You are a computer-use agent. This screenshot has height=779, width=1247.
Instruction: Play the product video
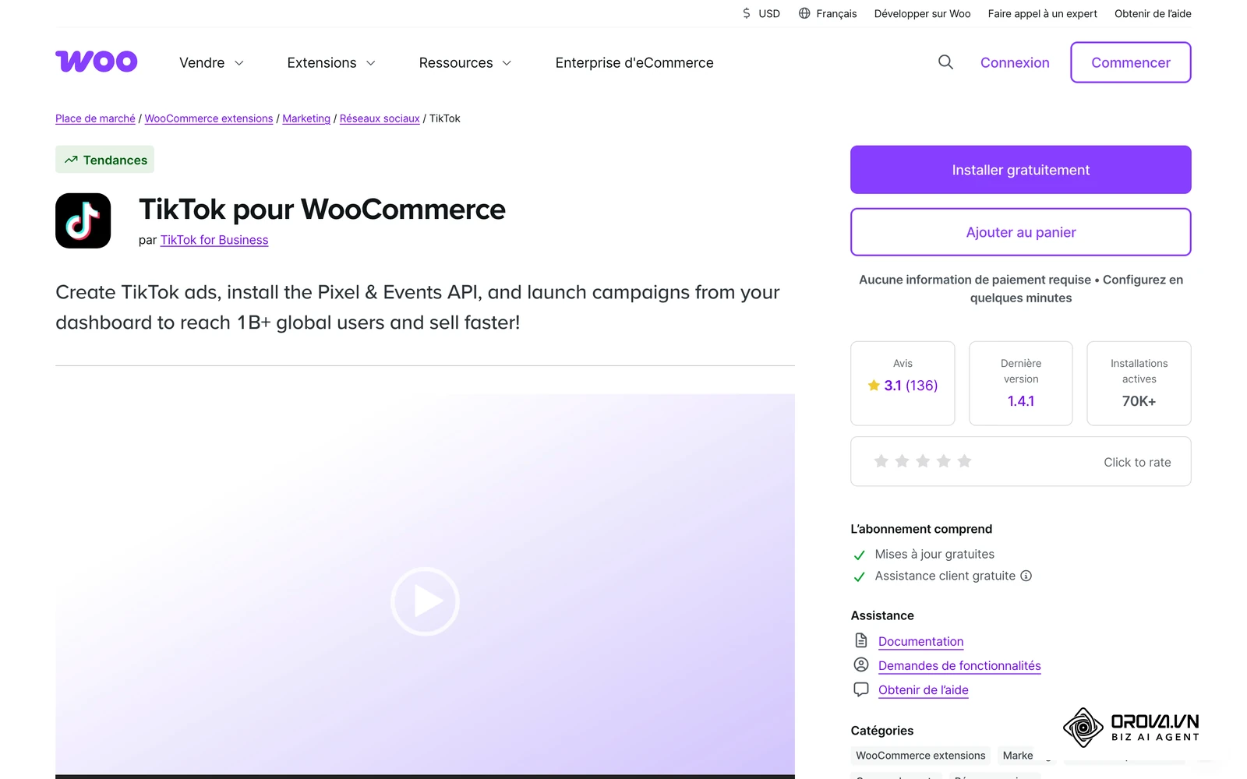point(425,601)
